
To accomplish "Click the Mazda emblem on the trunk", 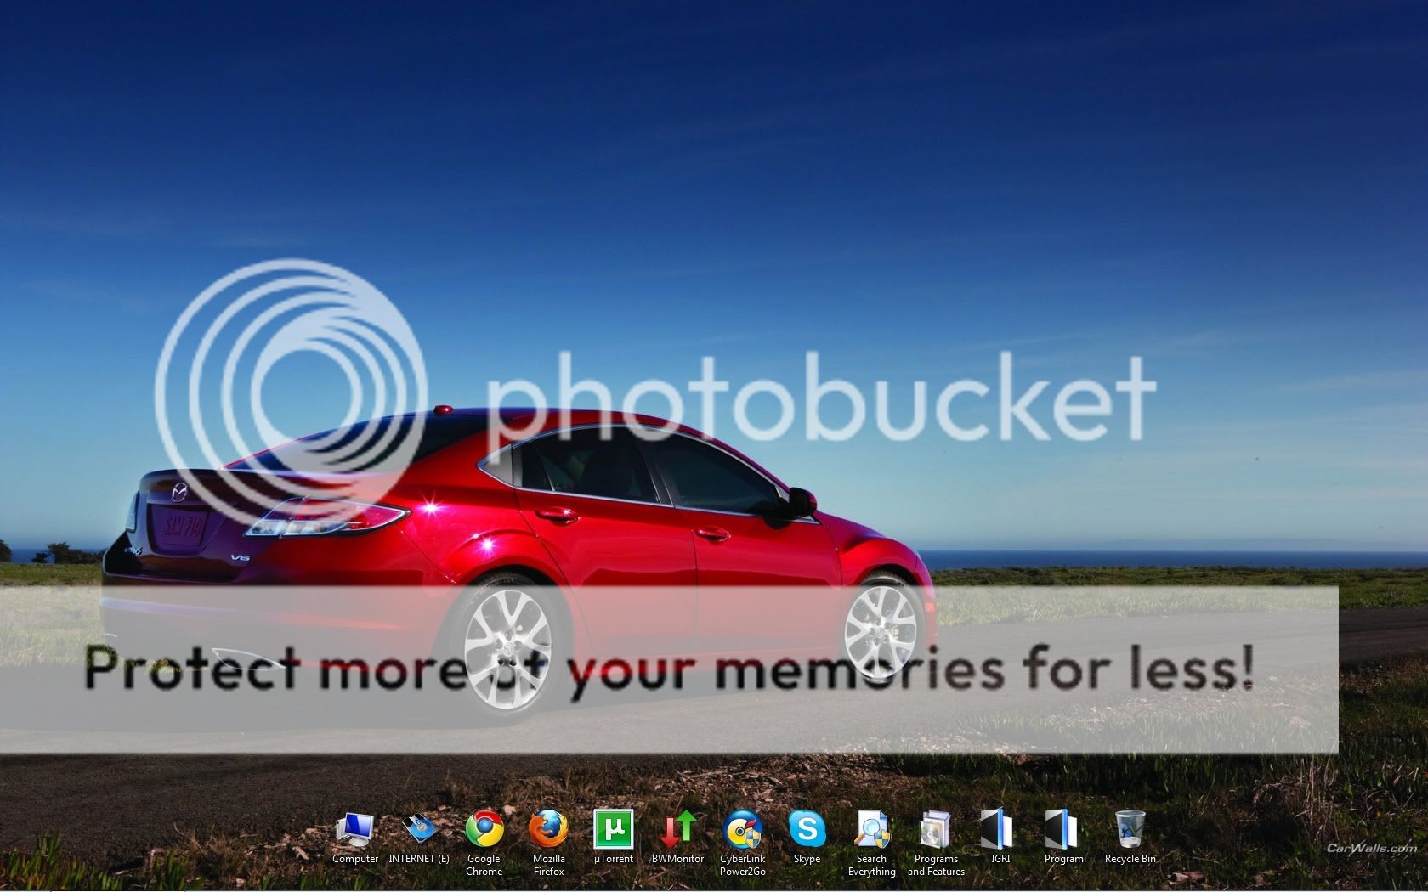I will tap(179, 492).
